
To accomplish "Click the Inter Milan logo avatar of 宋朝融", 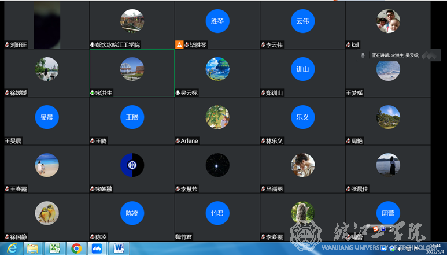I will click(132, 165).
